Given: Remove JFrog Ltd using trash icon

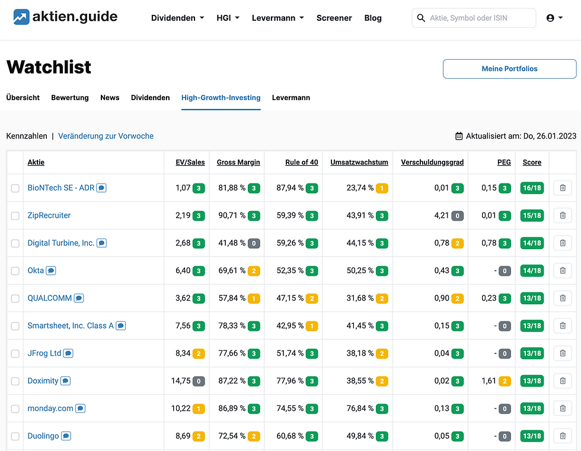Looking at the screenshot, I should click(x=563, y=353).
